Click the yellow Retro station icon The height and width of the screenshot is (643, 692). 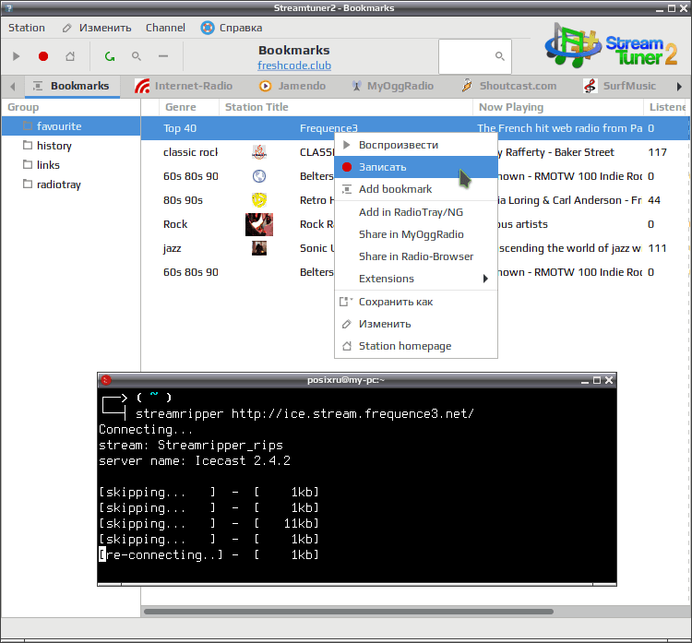tap(259, 200)
